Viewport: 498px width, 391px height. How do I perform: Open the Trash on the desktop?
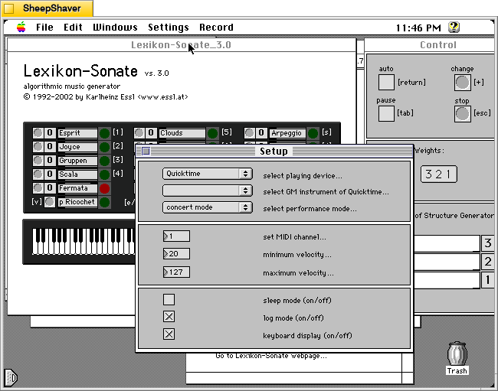pos(457,358)
